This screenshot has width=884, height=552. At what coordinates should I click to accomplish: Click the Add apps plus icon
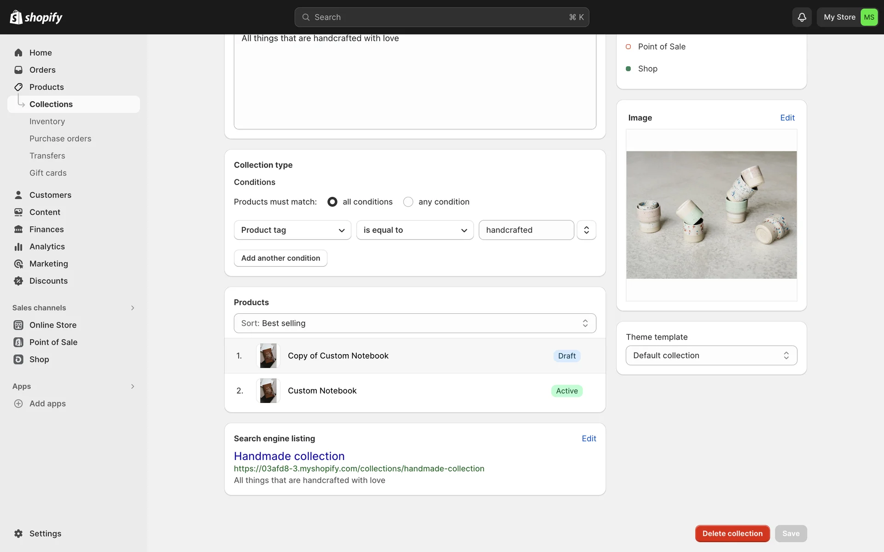point(18,403)
